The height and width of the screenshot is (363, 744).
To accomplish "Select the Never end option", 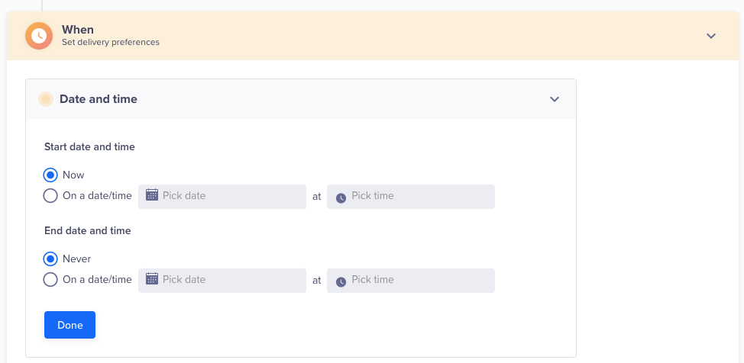I will coord(51,259).
